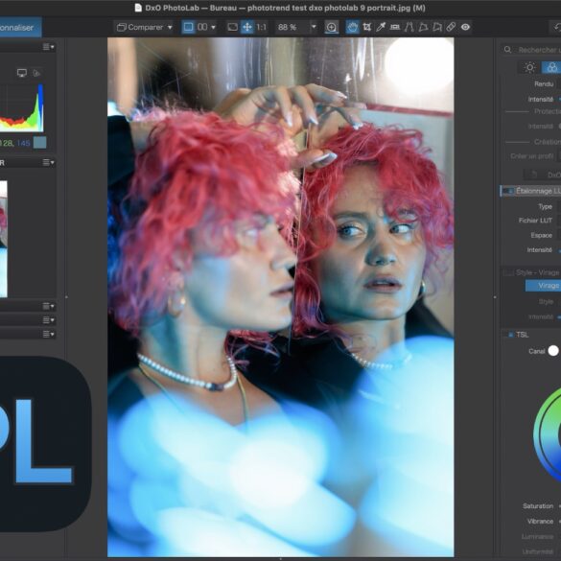The height and width of the screenshot is (561, 561).
Task: Click the Virage button
Action: tap(543, 286)
